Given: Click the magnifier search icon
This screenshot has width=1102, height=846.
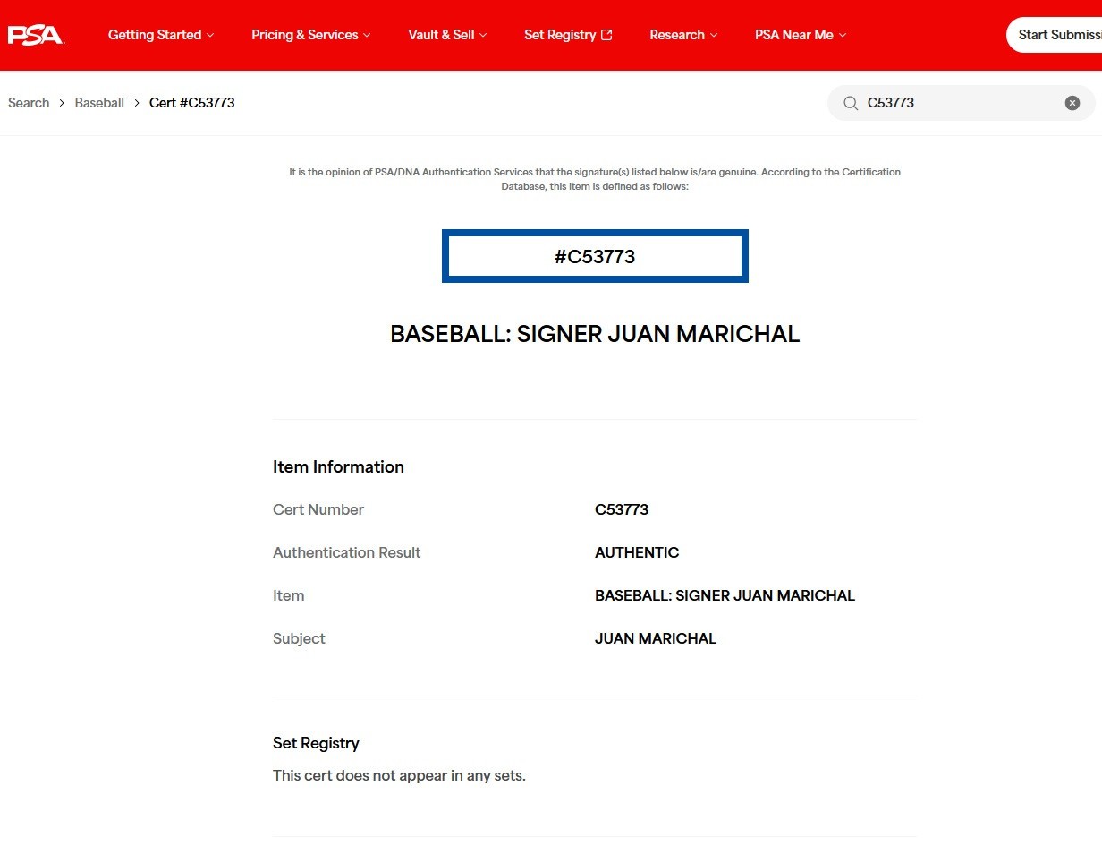Looking at the screenshot, I should [x=851, y=103].
